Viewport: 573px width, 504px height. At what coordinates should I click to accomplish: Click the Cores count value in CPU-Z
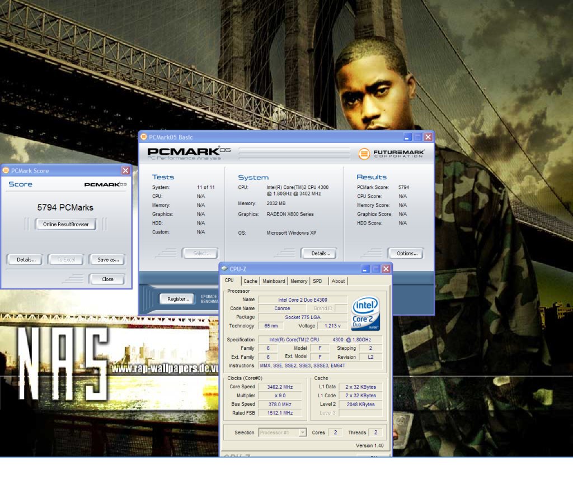click(x=336, y=432)
